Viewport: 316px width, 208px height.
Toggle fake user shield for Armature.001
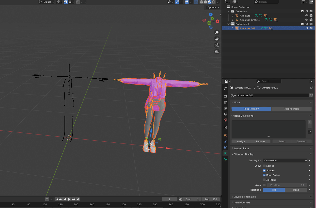point(311,95)
